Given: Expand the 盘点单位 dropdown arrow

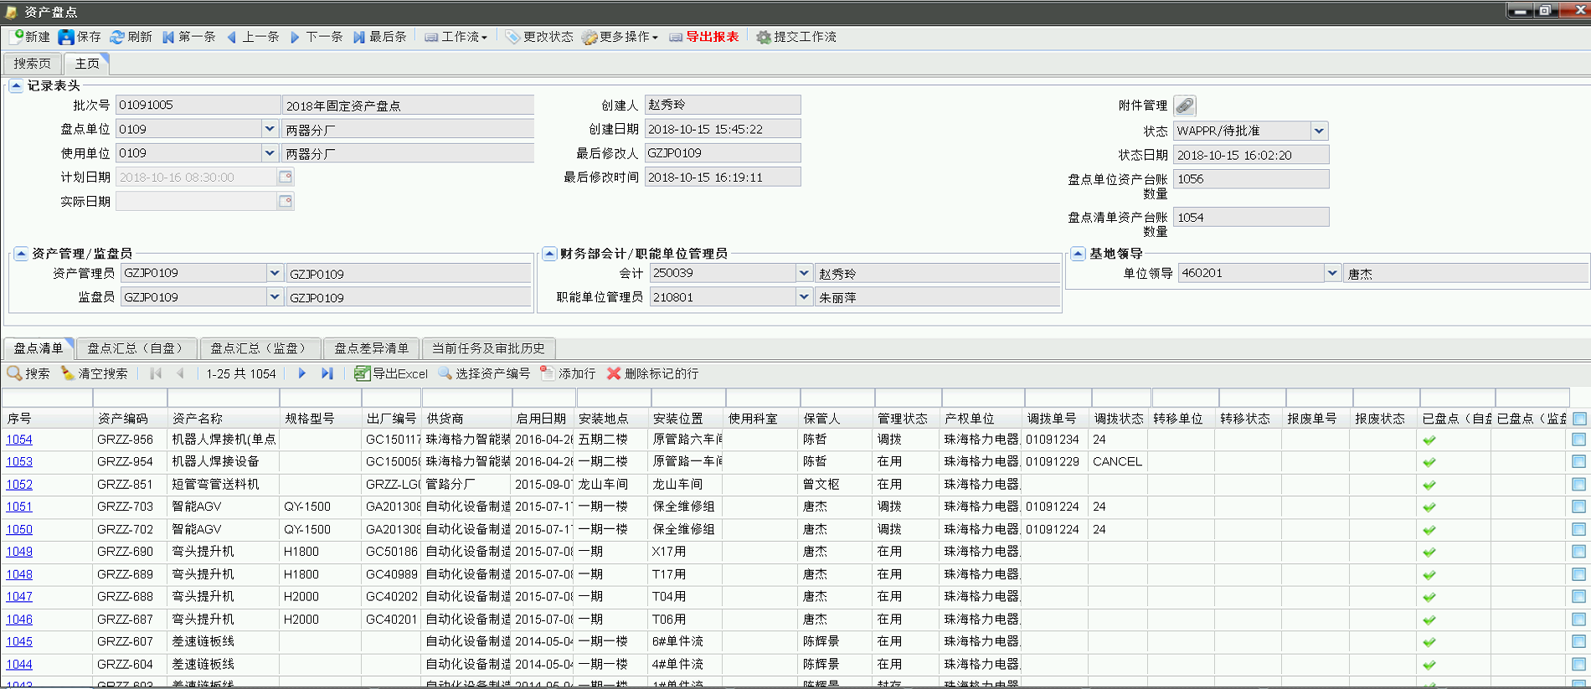Looking at the screenshot, I should point(270,129).
